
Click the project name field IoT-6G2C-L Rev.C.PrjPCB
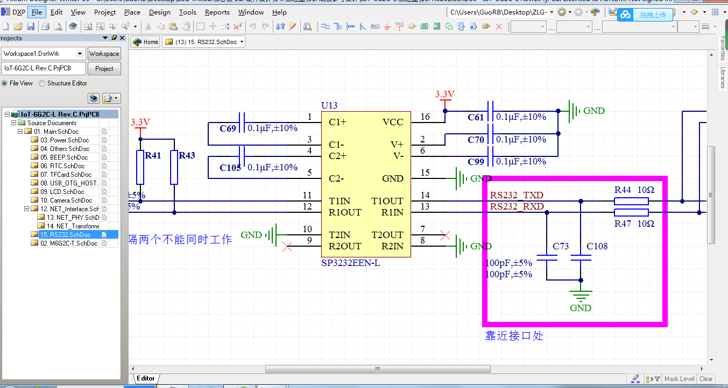[x=44, y=68]
